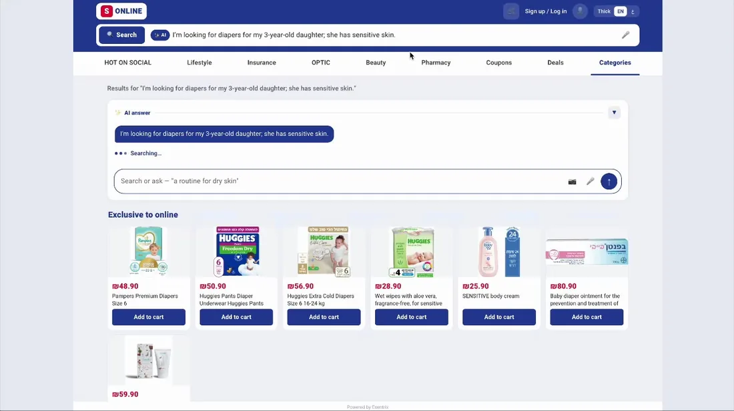Open the Deals tab
This screenshot has height=411, width=734.
555,63
